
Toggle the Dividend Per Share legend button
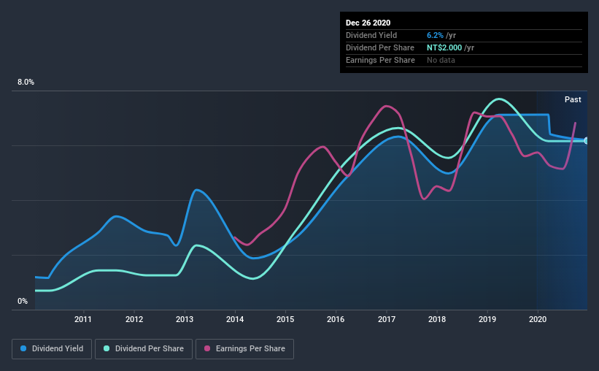click(144, 349)
